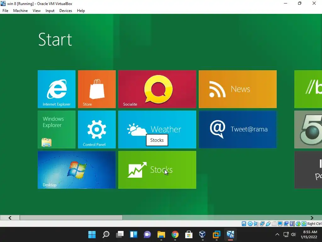Open the Widgets taskbar icon
The width and height of the screenshot is (322, 242).
[133, 234]
